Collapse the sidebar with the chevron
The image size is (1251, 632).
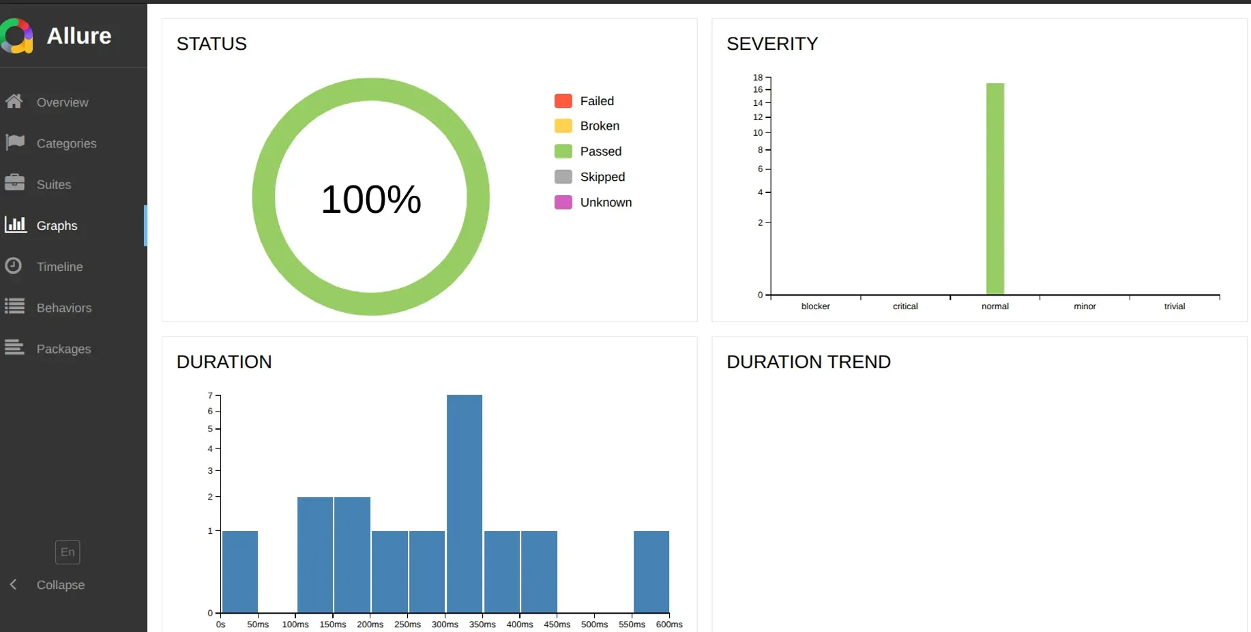13,584
